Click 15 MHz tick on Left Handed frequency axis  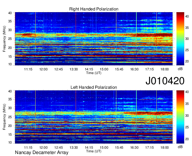coord(10,135)
